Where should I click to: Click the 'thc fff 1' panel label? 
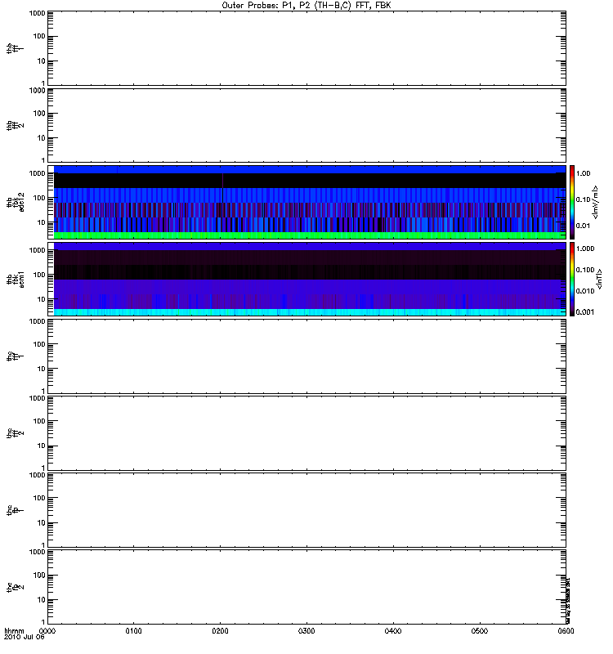tap(15, 356)
